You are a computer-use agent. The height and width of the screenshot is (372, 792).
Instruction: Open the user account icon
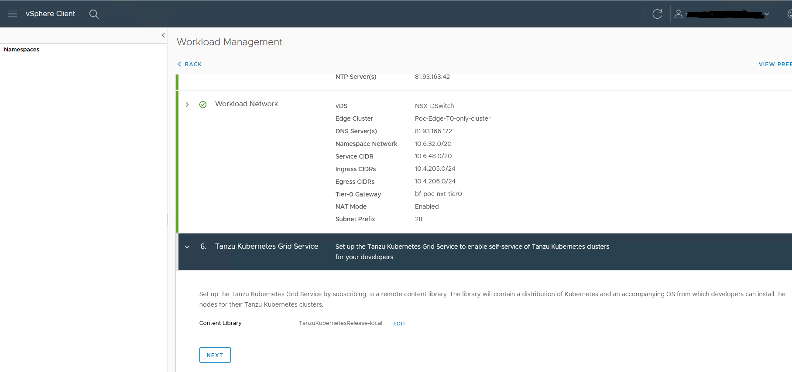679,14
